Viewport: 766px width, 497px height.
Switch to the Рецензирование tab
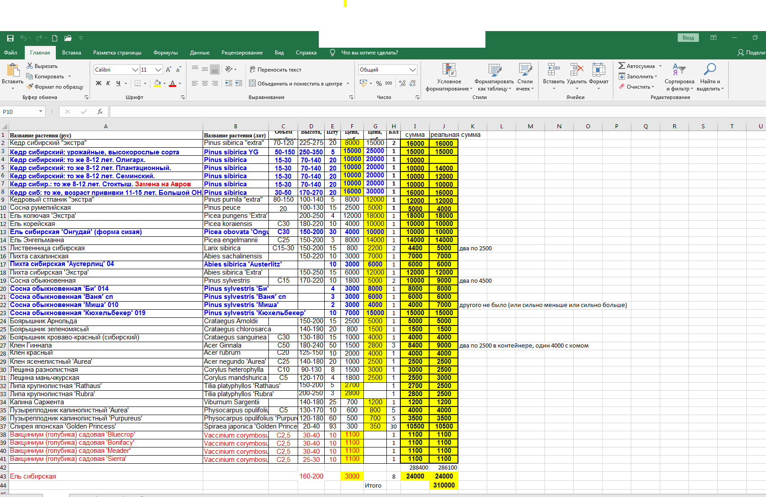(242, 53)
